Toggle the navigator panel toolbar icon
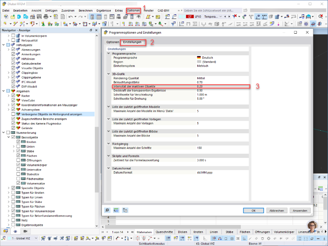328x246 pixels. click(92, 16)
